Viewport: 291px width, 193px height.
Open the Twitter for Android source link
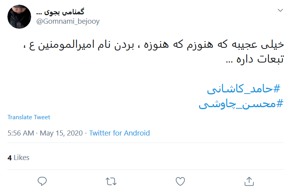pyautogui.click(x=119, y=133)
